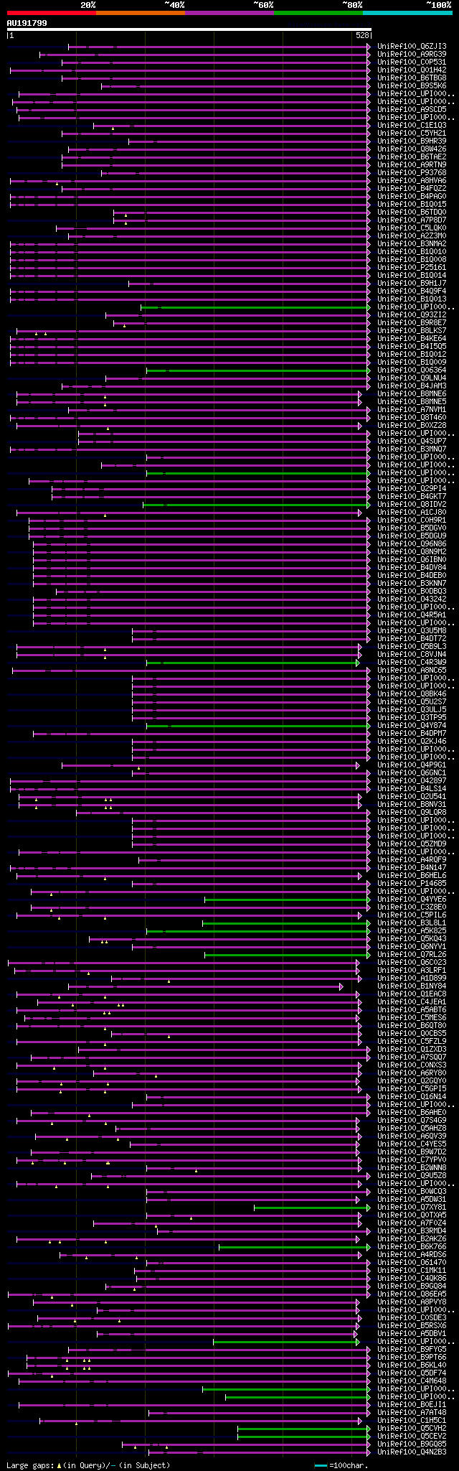Screen dimensions: 459x1471
Task: Select hit UniRef100_A7P8D7
Action: pos(412,220)
